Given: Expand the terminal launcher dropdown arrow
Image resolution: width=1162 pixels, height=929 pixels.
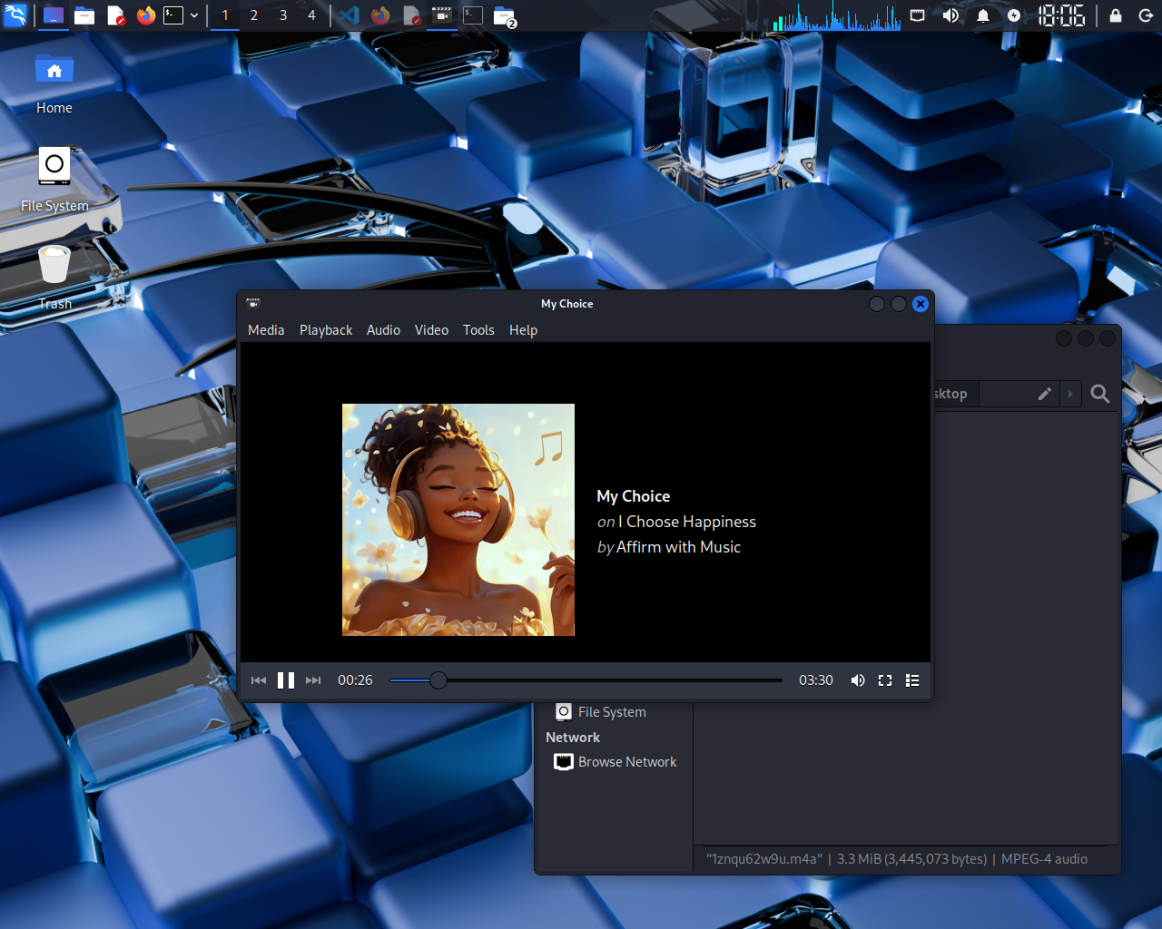Looking at the screenshot, I should 194,15.
